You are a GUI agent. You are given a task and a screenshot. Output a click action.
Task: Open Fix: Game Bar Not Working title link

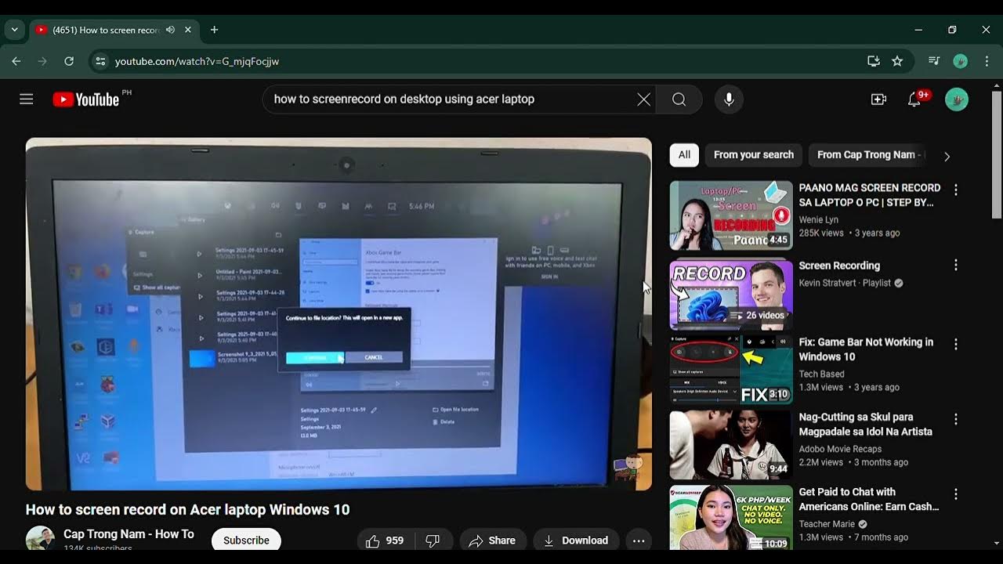coord(866,349)
